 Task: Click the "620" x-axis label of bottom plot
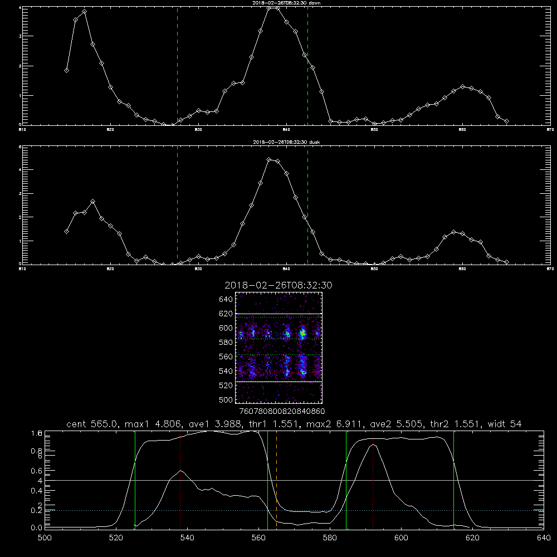472,538
